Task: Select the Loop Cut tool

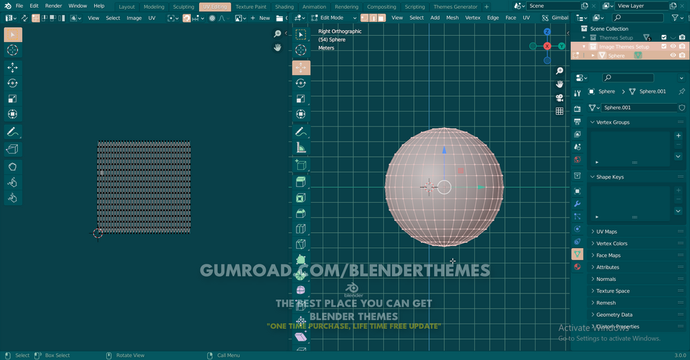Action: (301, 228)
